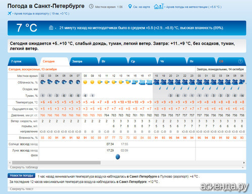This screenshot has height=194, width=252.
Task: Open the См. на карте link
Action: pyautogui.click(x=141, y=7)
